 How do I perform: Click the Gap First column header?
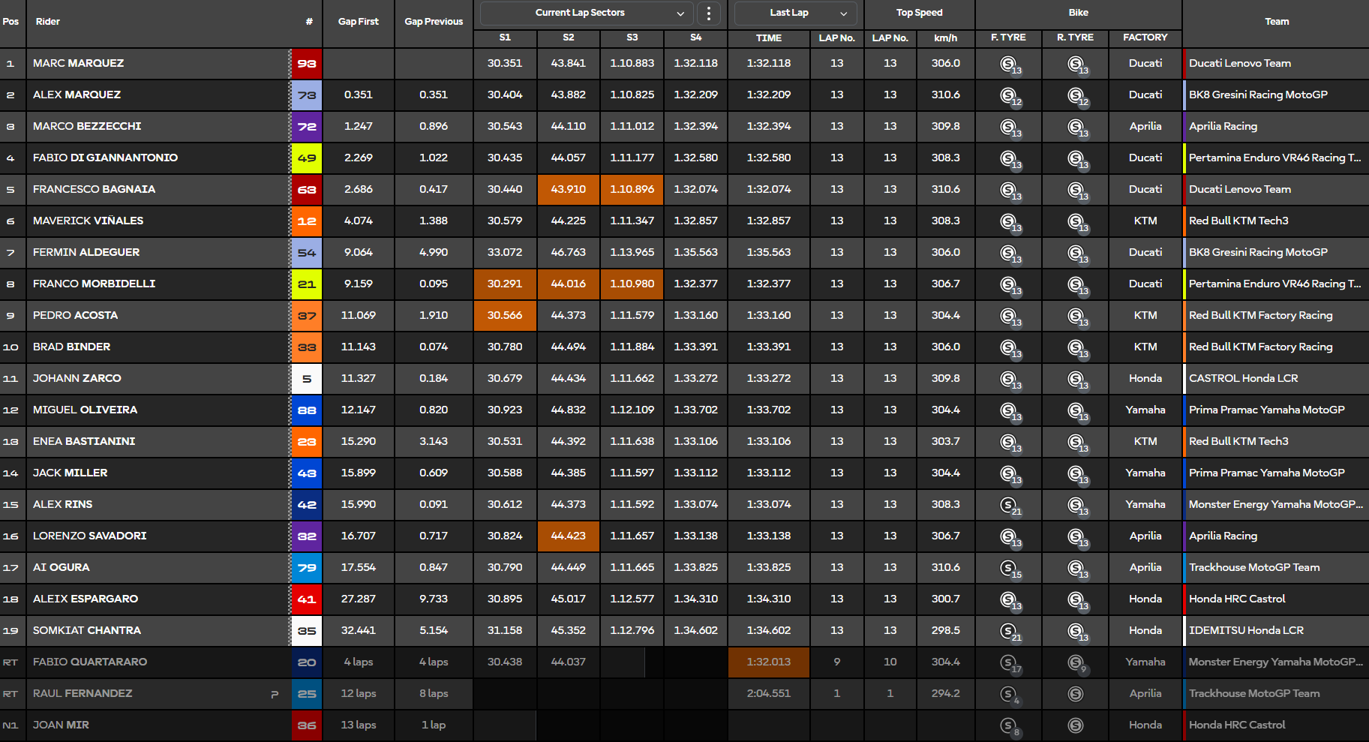tap(358, 22)
